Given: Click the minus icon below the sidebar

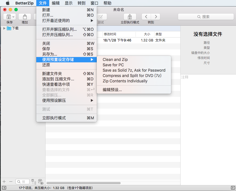Looking at the screenshot, I should click(x=11, y=182).
